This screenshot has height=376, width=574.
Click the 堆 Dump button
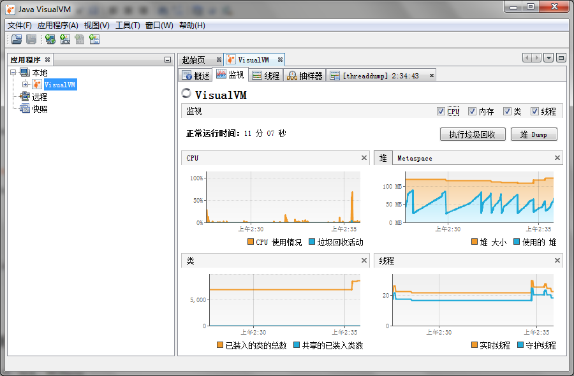click(x=534, y=134)
